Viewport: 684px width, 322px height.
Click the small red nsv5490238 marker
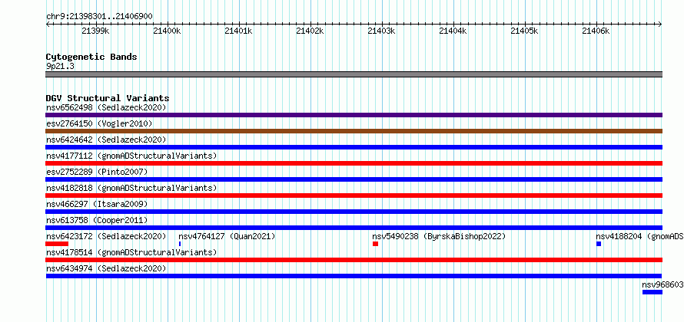[375, 244]
